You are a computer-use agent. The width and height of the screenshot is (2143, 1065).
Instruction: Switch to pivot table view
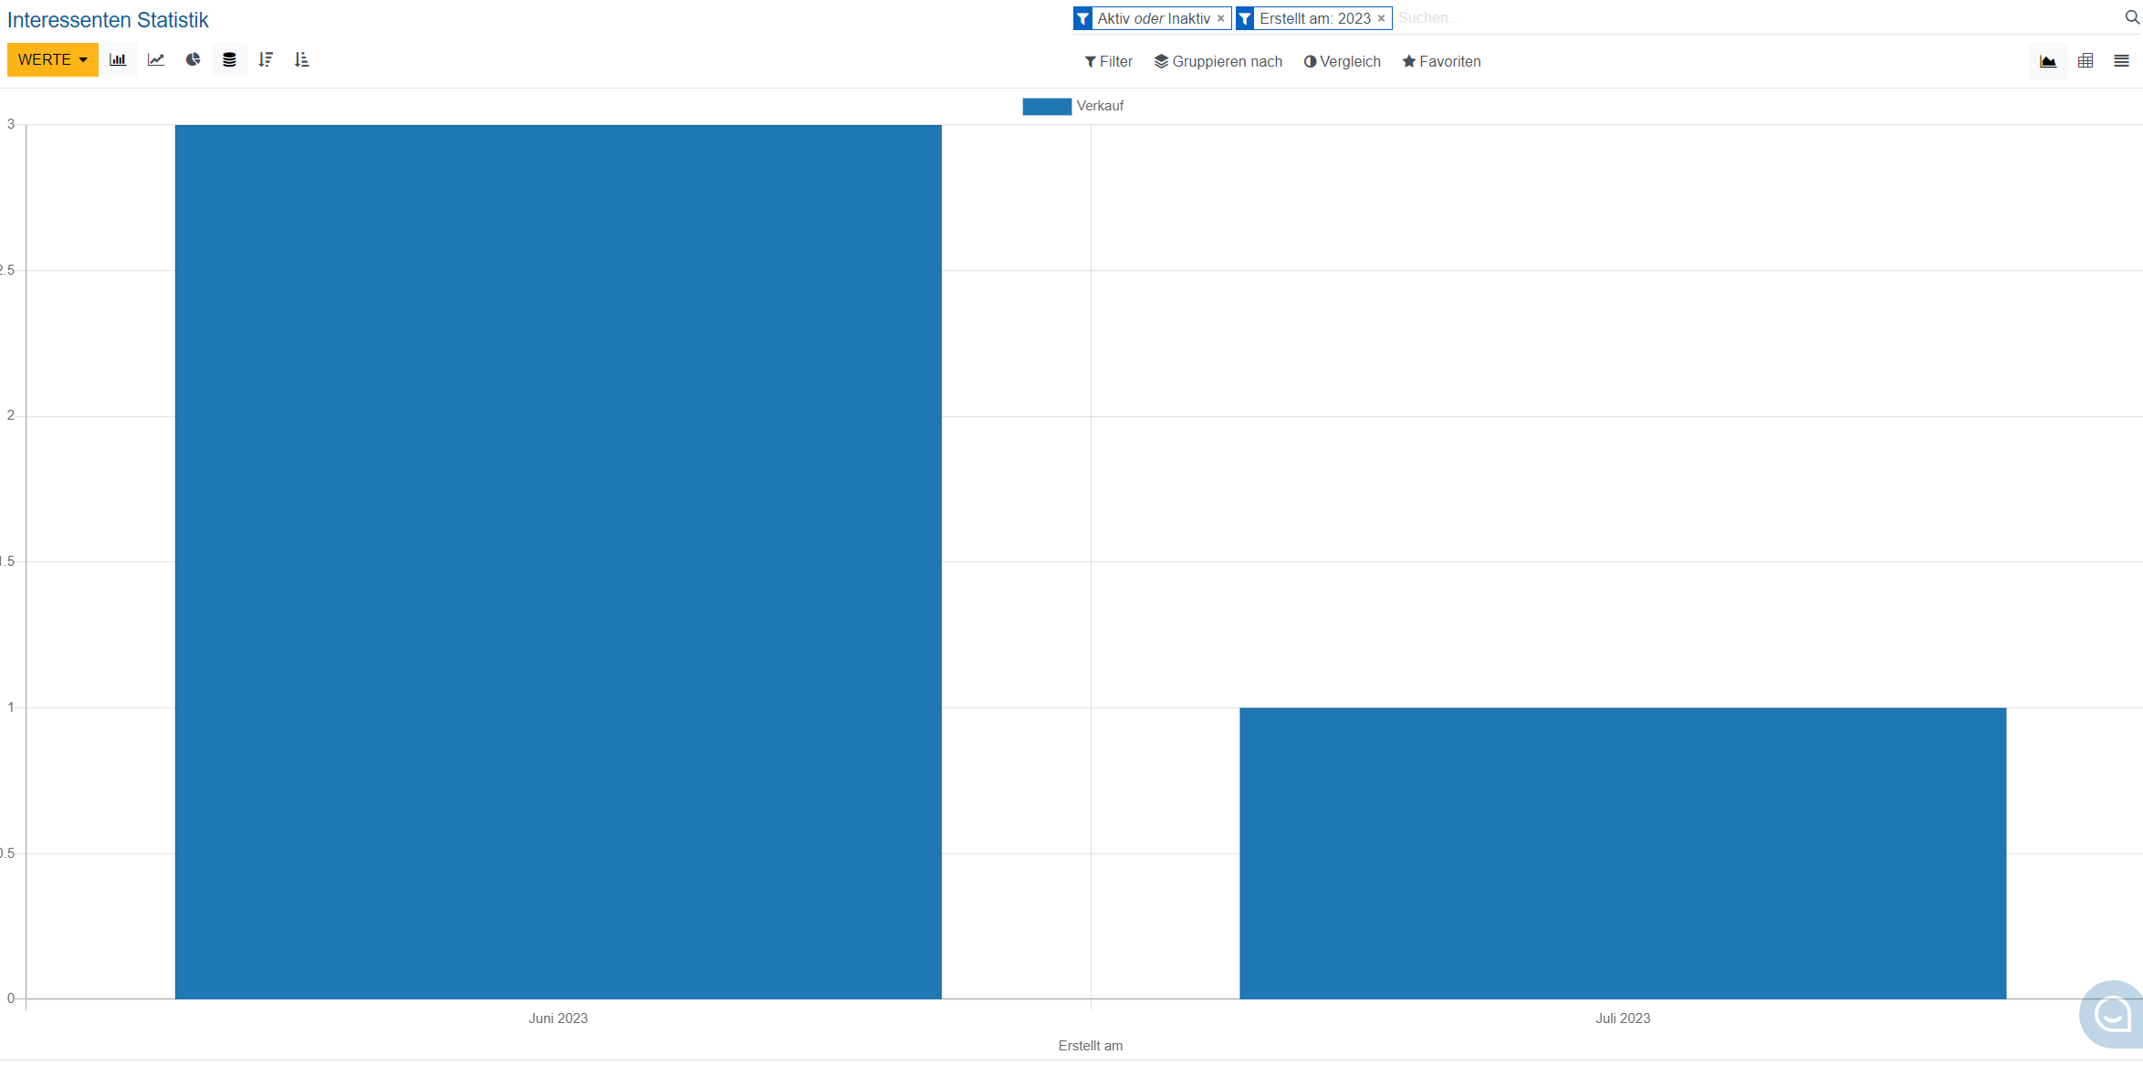(x=2086, y=61)
